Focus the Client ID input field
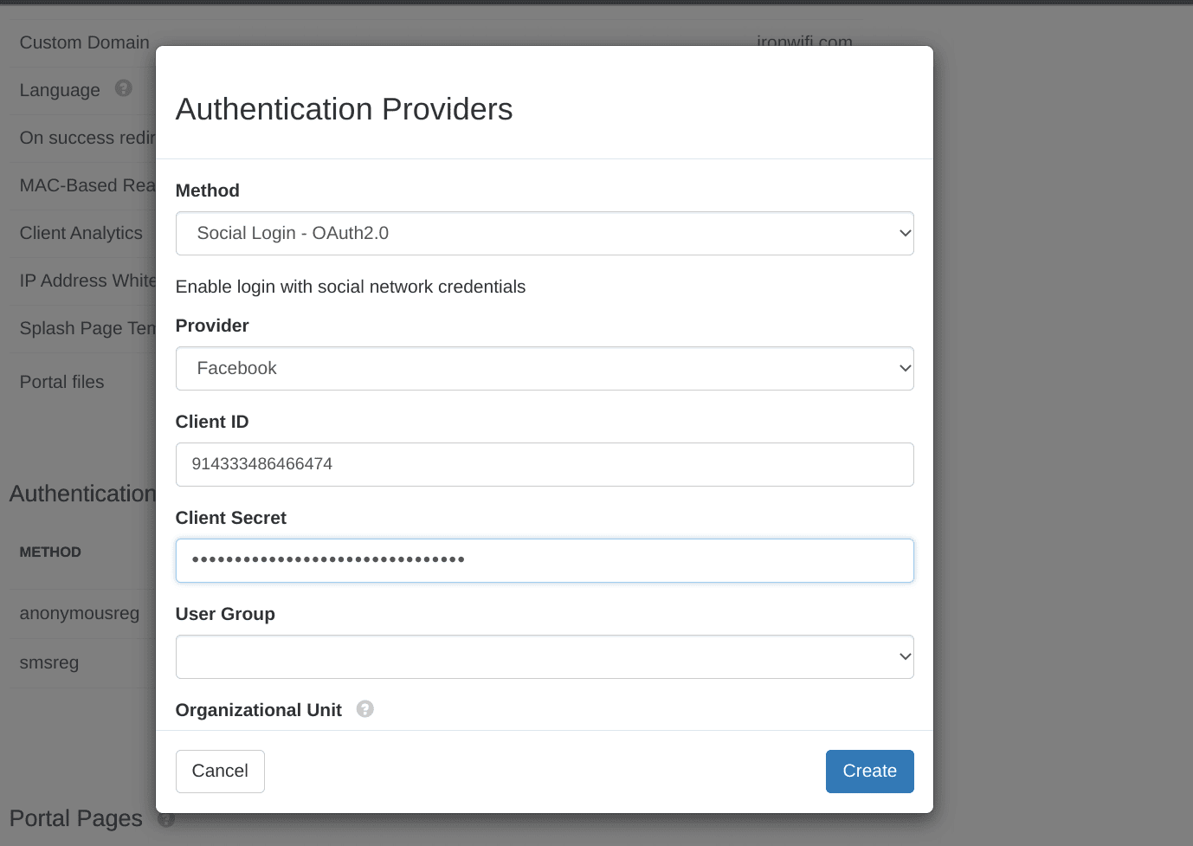This screenshot has width=1193, height=846. tap(544, 465)
